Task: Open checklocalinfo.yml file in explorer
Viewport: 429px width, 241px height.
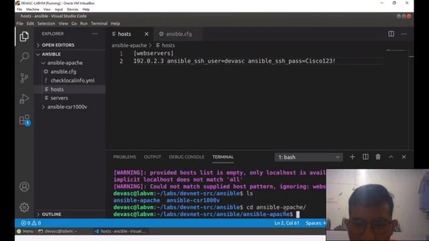Action: pyautogui.click(x=72, y=80)
